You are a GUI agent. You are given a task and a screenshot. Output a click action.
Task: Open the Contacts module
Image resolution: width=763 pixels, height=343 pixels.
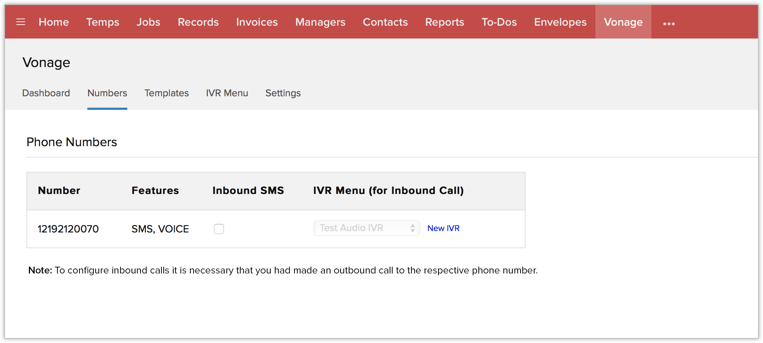point(385,22)
